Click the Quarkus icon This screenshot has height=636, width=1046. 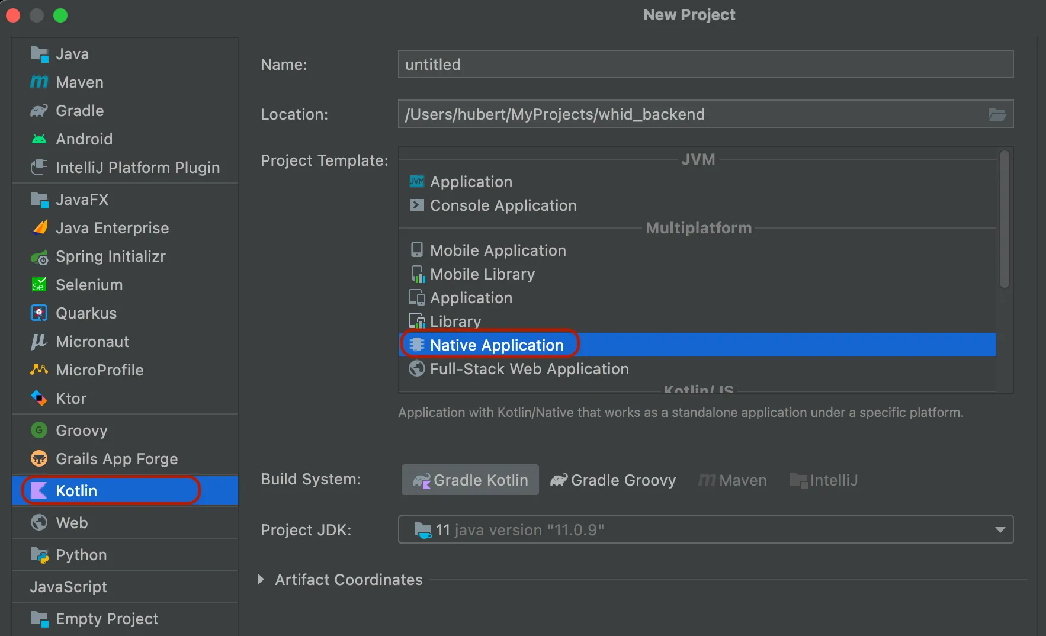pos(39,313)
